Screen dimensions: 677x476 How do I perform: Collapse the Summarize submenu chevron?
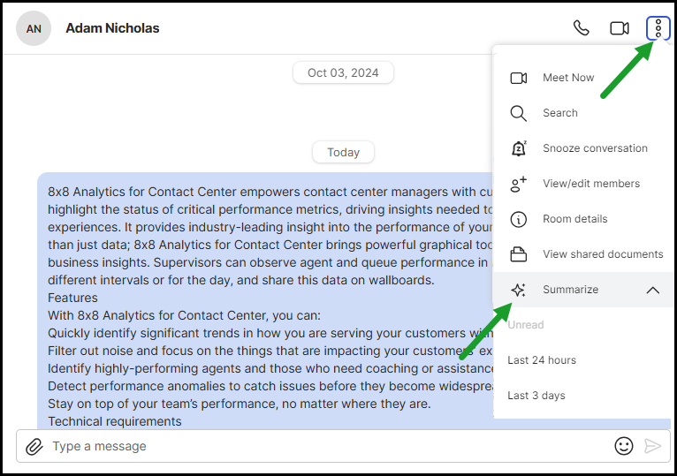coord(653,290)
